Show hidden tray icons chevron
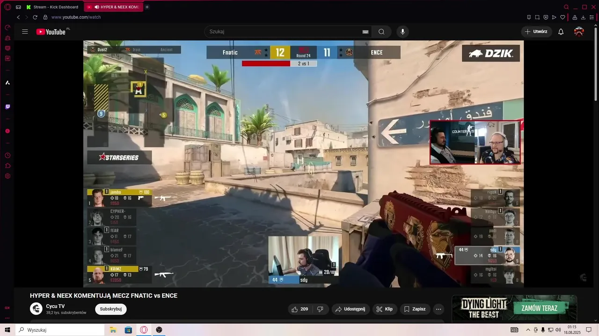The width and height of the screenshot is (599, 336). (x=528, y=330)
